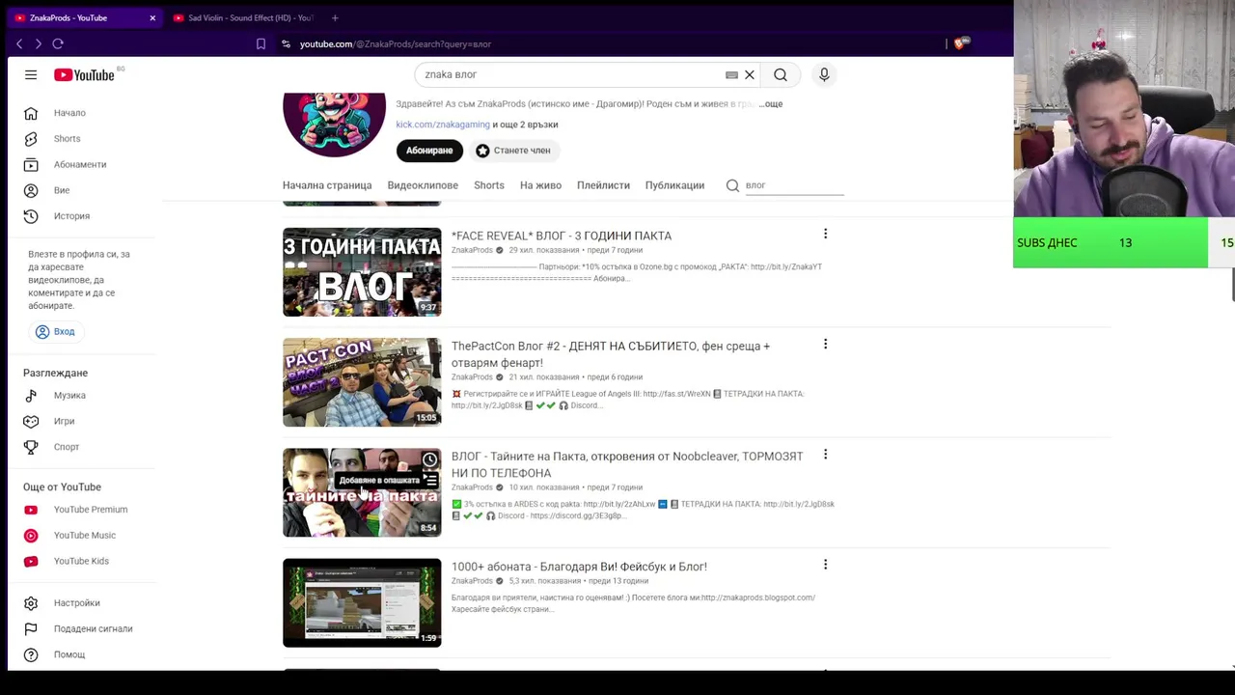The image size is (1235, 695).
Task: Open the on-screen keyboard icon in search box
Action: tap(731, 74)
